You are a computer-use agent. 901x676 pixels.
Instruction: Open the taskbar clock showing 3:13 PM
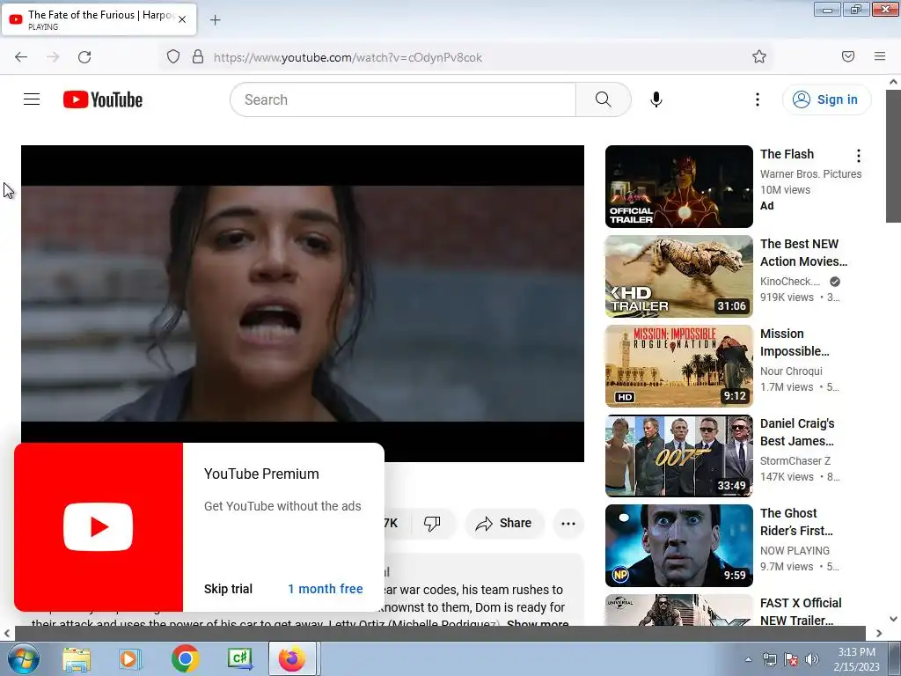(x=856, y=659)
